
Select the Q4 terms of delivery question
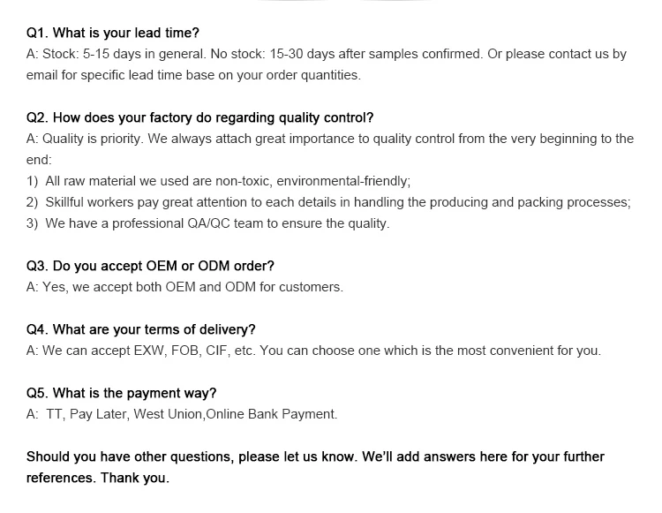[141, 329]
